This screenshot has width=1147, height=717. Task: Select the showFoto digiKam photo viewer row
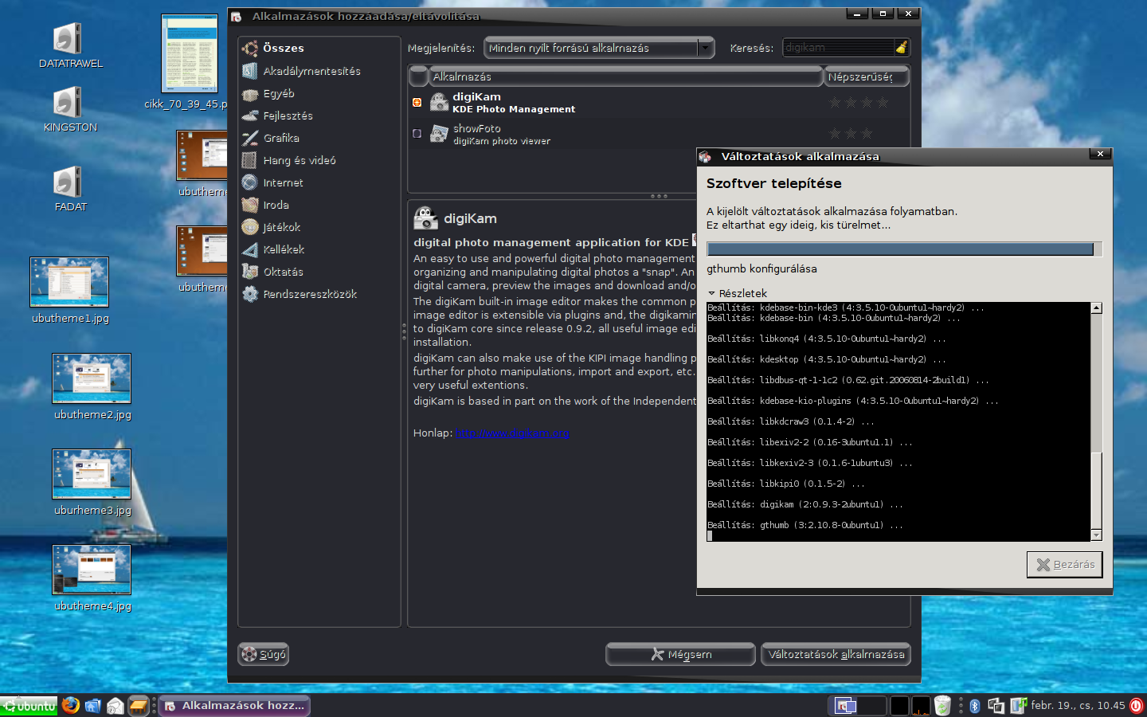tap(659, 134)
